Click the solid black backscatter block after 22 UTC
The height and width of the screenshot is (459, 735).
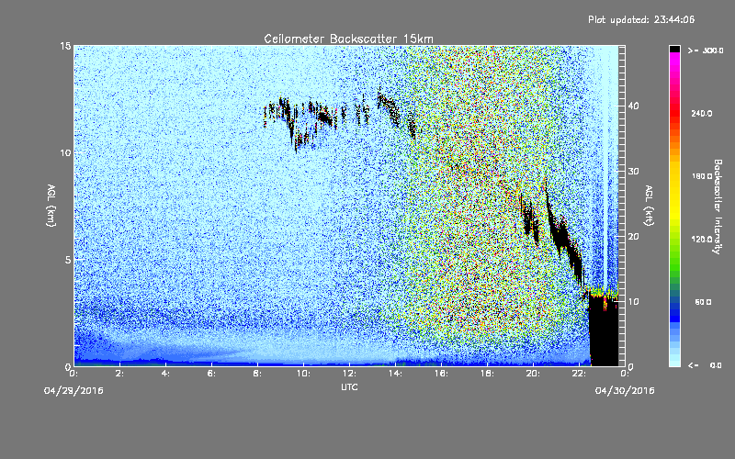coord(604,332)
